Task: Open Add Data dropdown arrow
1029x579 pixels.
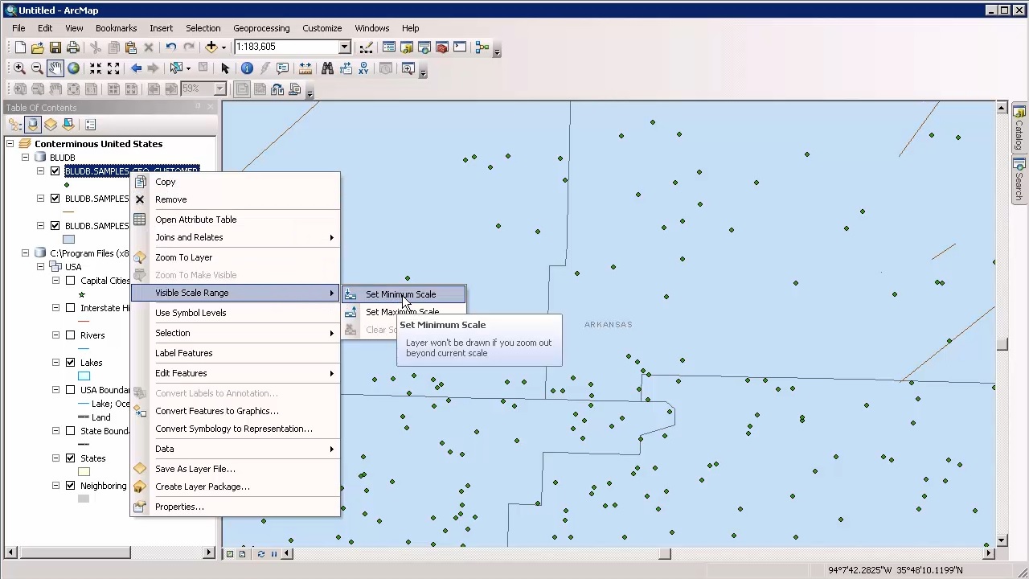Action: (x=223, y=47)
